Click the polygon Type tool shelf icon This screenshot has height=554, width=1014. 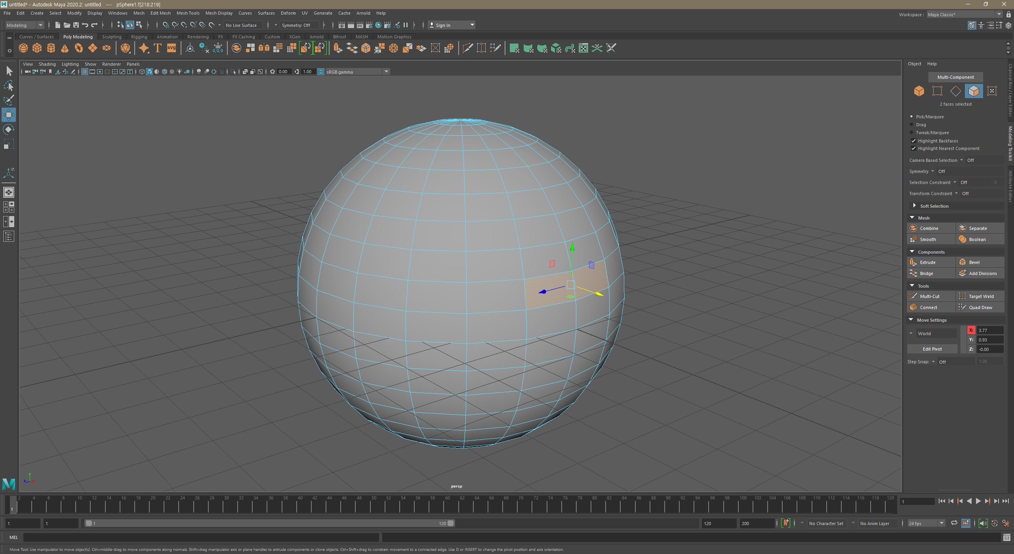click(157, 48)
